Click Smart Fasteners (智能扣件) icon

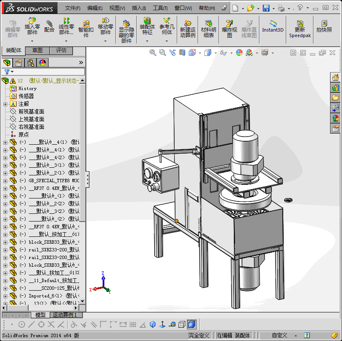click(x=86, y=23)
